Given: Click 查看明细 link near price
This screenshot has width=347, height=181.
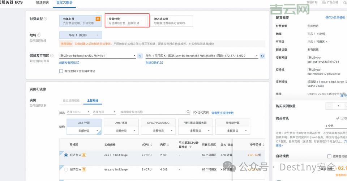Looking at the screenshot, I should [x=341, y=175].
